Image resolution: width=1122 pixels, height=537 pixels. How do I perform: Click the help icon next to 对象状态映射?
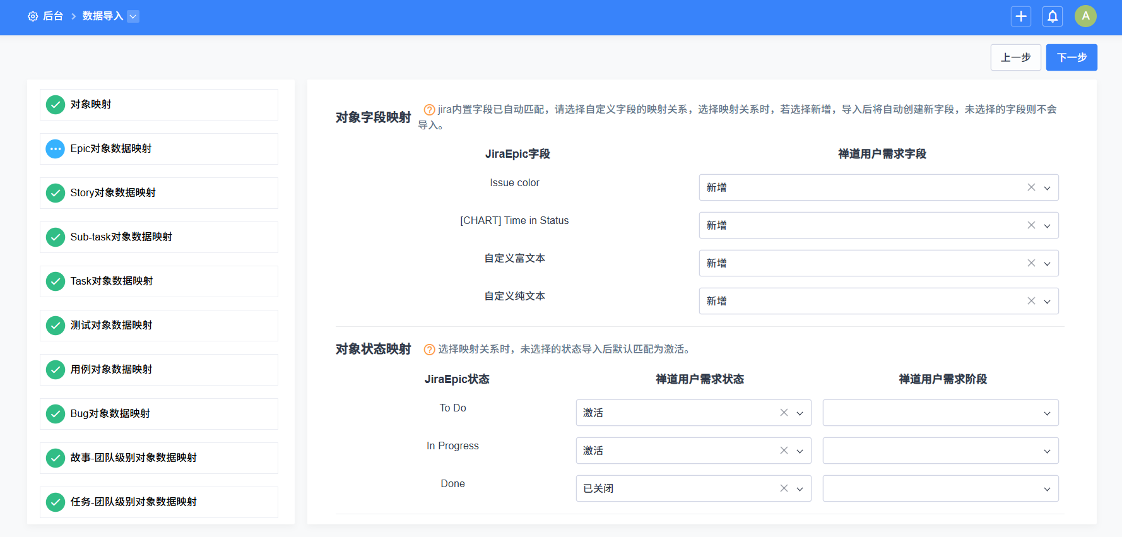[429, 349]
